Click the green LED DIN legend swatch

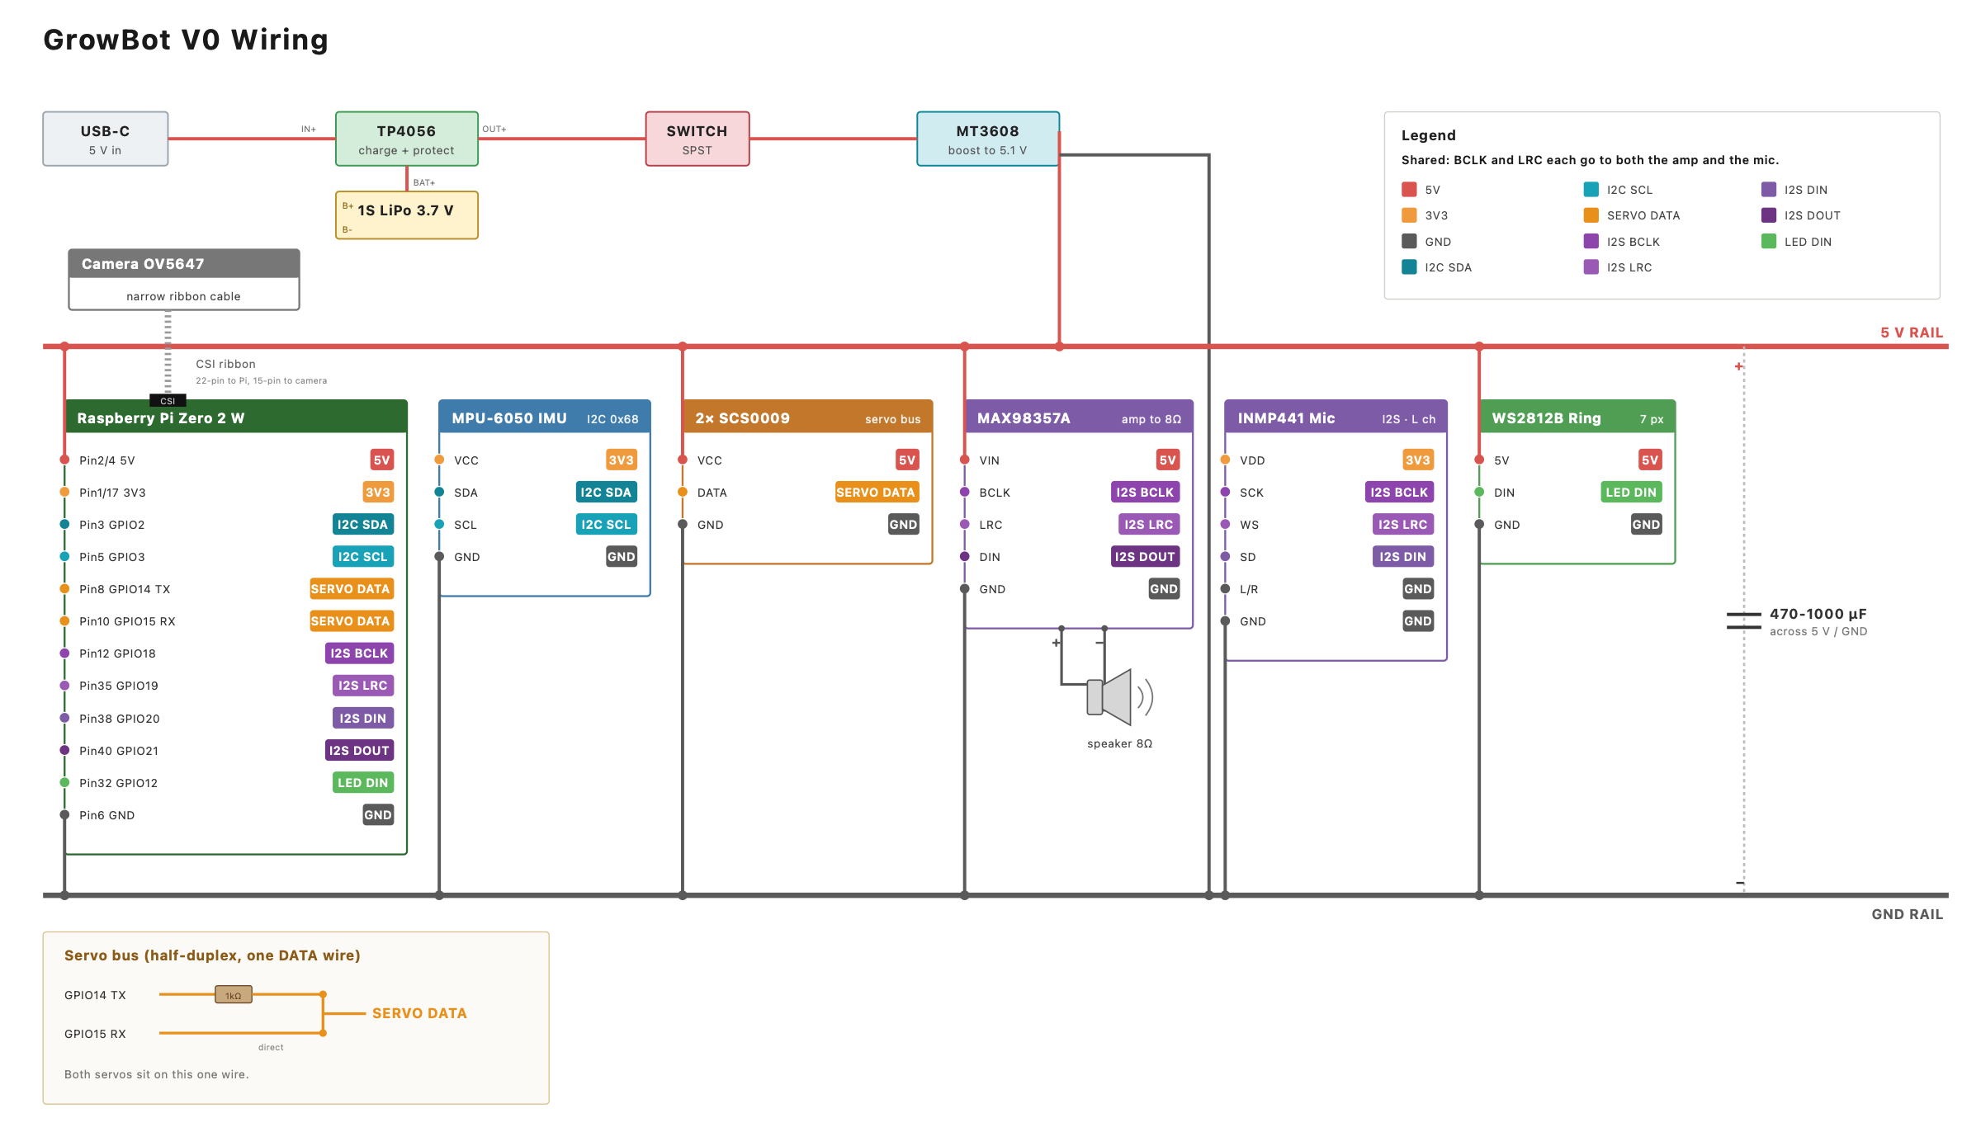1769,242
